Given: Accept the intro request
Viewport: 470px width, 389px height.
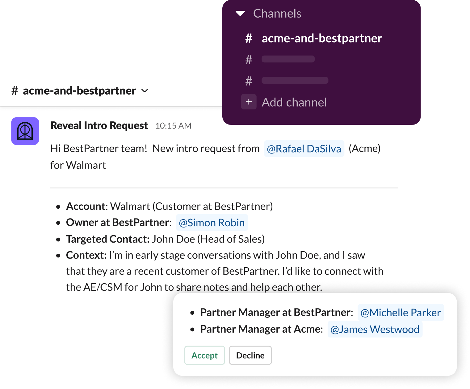Looking at the screenshot, I should (204, 355).
